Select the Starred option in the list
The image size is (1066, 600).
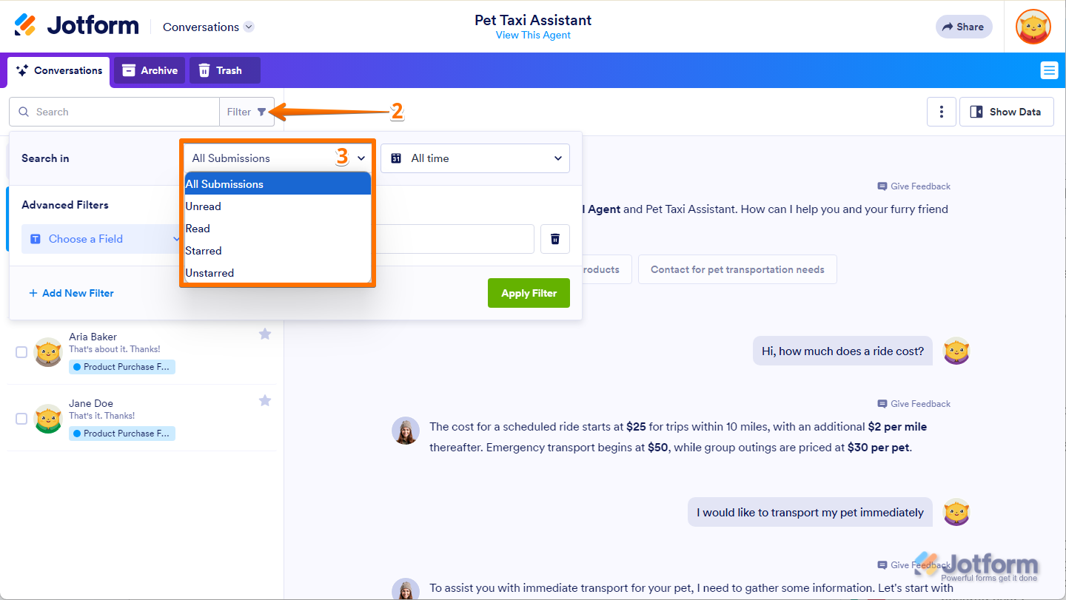point(204,251)
